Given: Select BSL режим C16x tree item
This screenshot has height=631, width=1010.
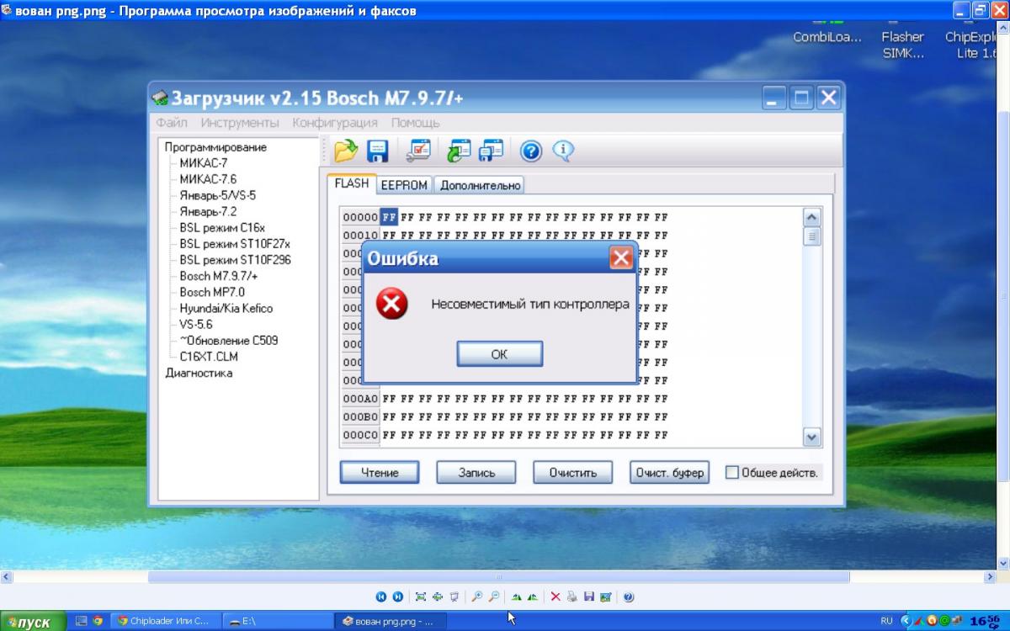Looking at the screenshot, I should (x=222, y=227).
